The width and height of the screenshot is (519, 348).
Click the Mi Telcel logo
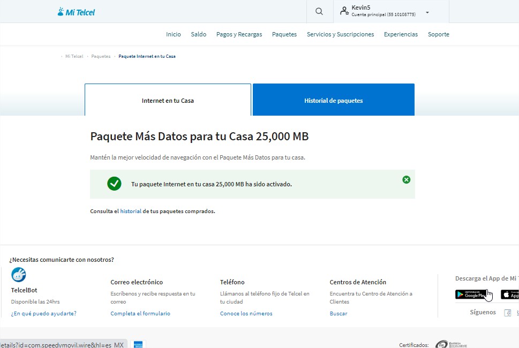(x=76, y=12)
